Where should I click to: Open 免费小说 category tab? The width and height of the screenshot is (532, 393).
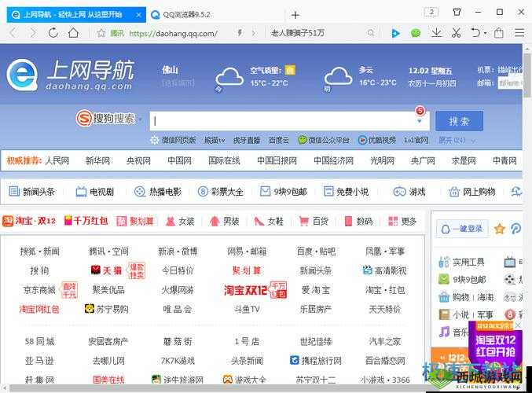(x=346, y=192)
